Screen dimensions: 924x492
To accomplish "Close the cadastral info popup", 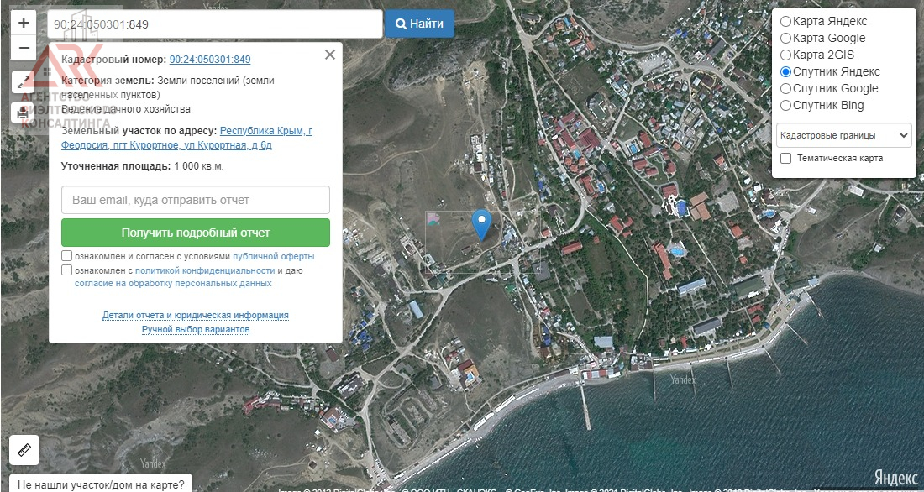I will coord(330,55).
